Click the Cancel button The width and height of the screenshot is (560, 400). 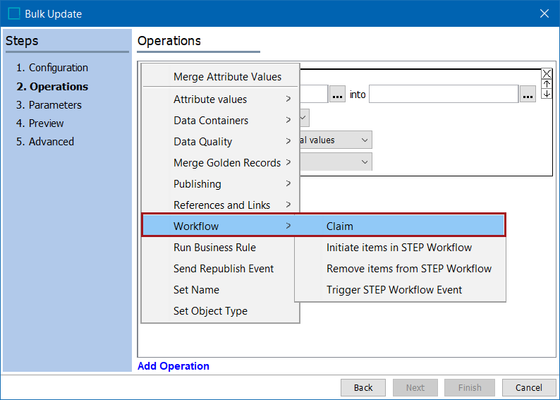coord(528,387)
